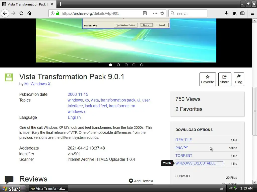Viewport: 257px width, 192px height.
Task: Click the keyboard icon in system tray
Action: 222,188
